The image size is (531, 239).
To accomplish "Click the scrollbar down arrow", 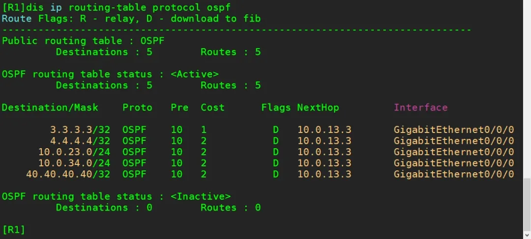I will tap(526, 235).
